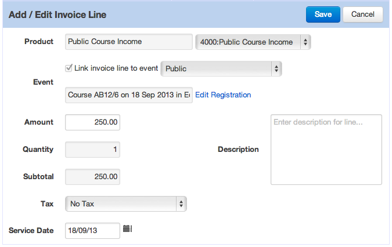Select the Course AB12/6 event field
392x247 pixels.
tap(129, 95)
